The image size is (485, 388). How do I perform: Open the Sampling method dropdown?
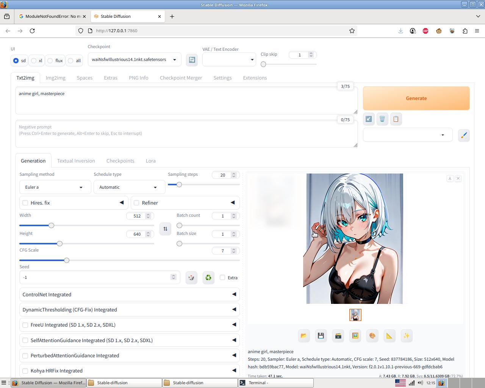(55, 187)
